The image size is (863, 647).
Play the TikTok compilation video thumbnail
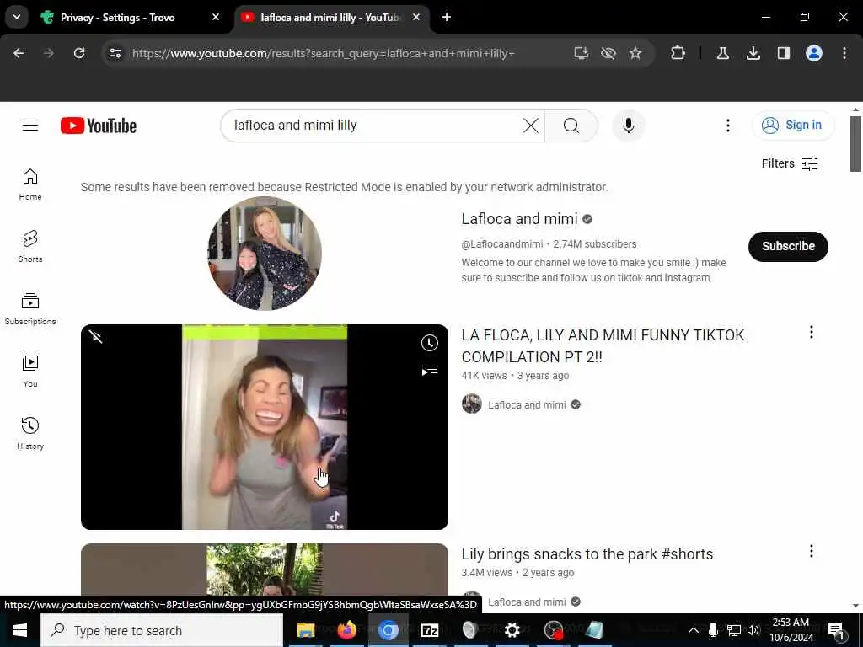[x=265, y=427]
